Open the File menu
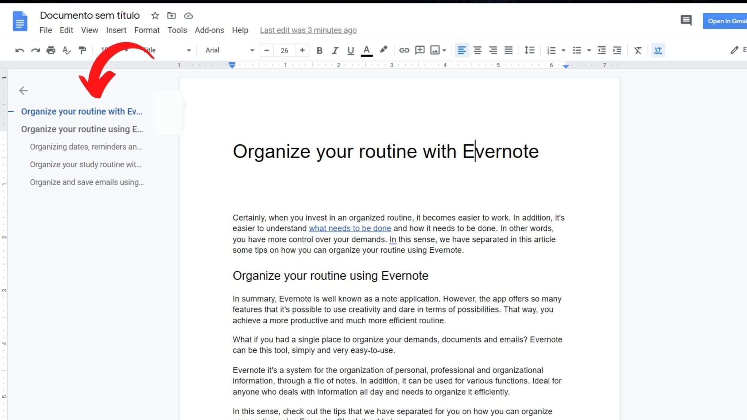Image resolution: width=747 pixels, height=420 pixels. click(x=46, y=30)
